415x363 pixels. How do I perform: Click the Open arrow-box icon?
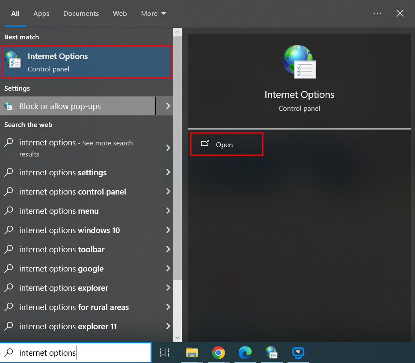(x=205, y=143)
